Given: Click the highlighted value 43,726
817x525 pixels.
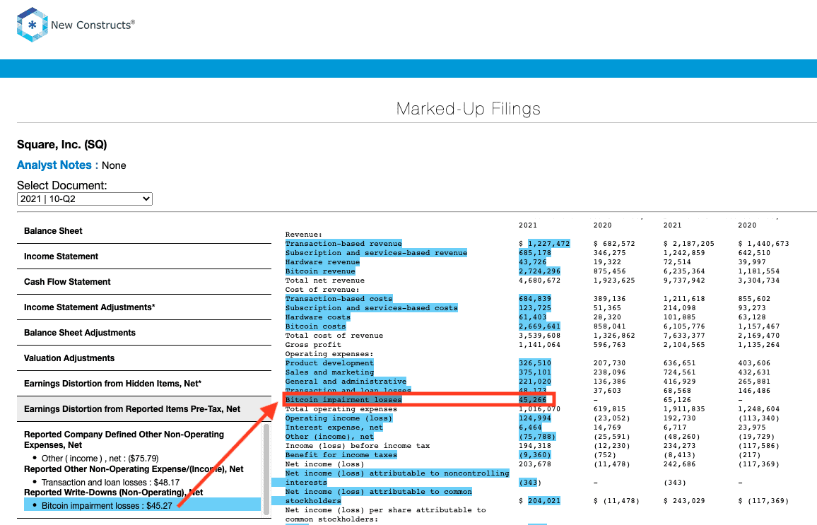Looking at the screenshot, I should tap(532, 262).
